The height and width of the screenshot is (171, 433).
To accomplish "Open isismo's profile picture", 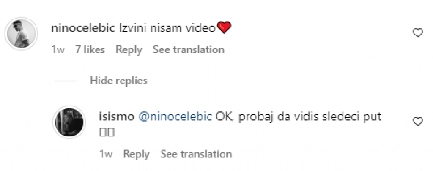I will pos(69,122).
